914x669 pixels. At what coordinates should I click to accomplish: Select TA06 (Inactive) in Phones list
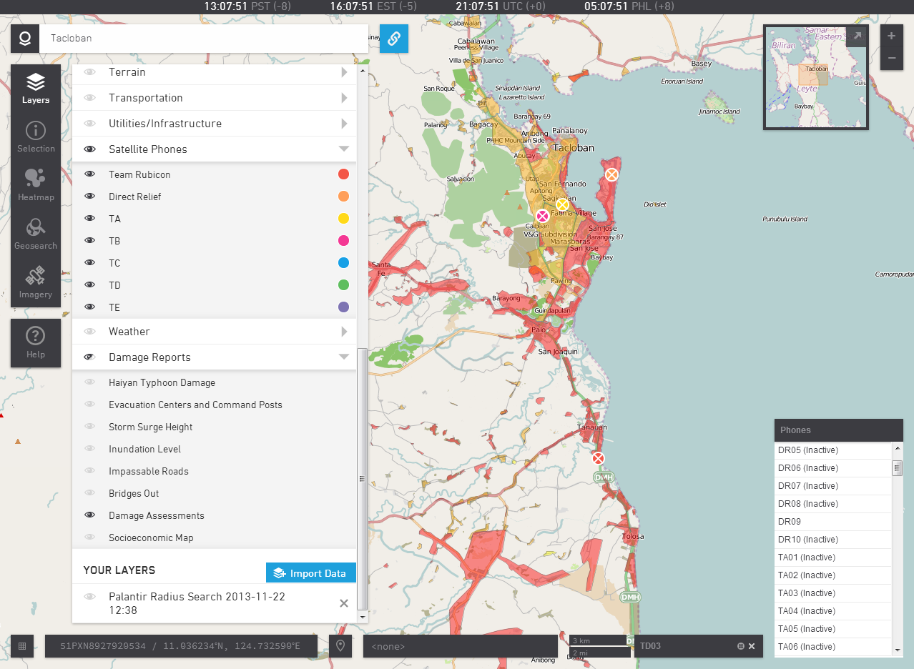pyautogui.click(x=833, y=647)
